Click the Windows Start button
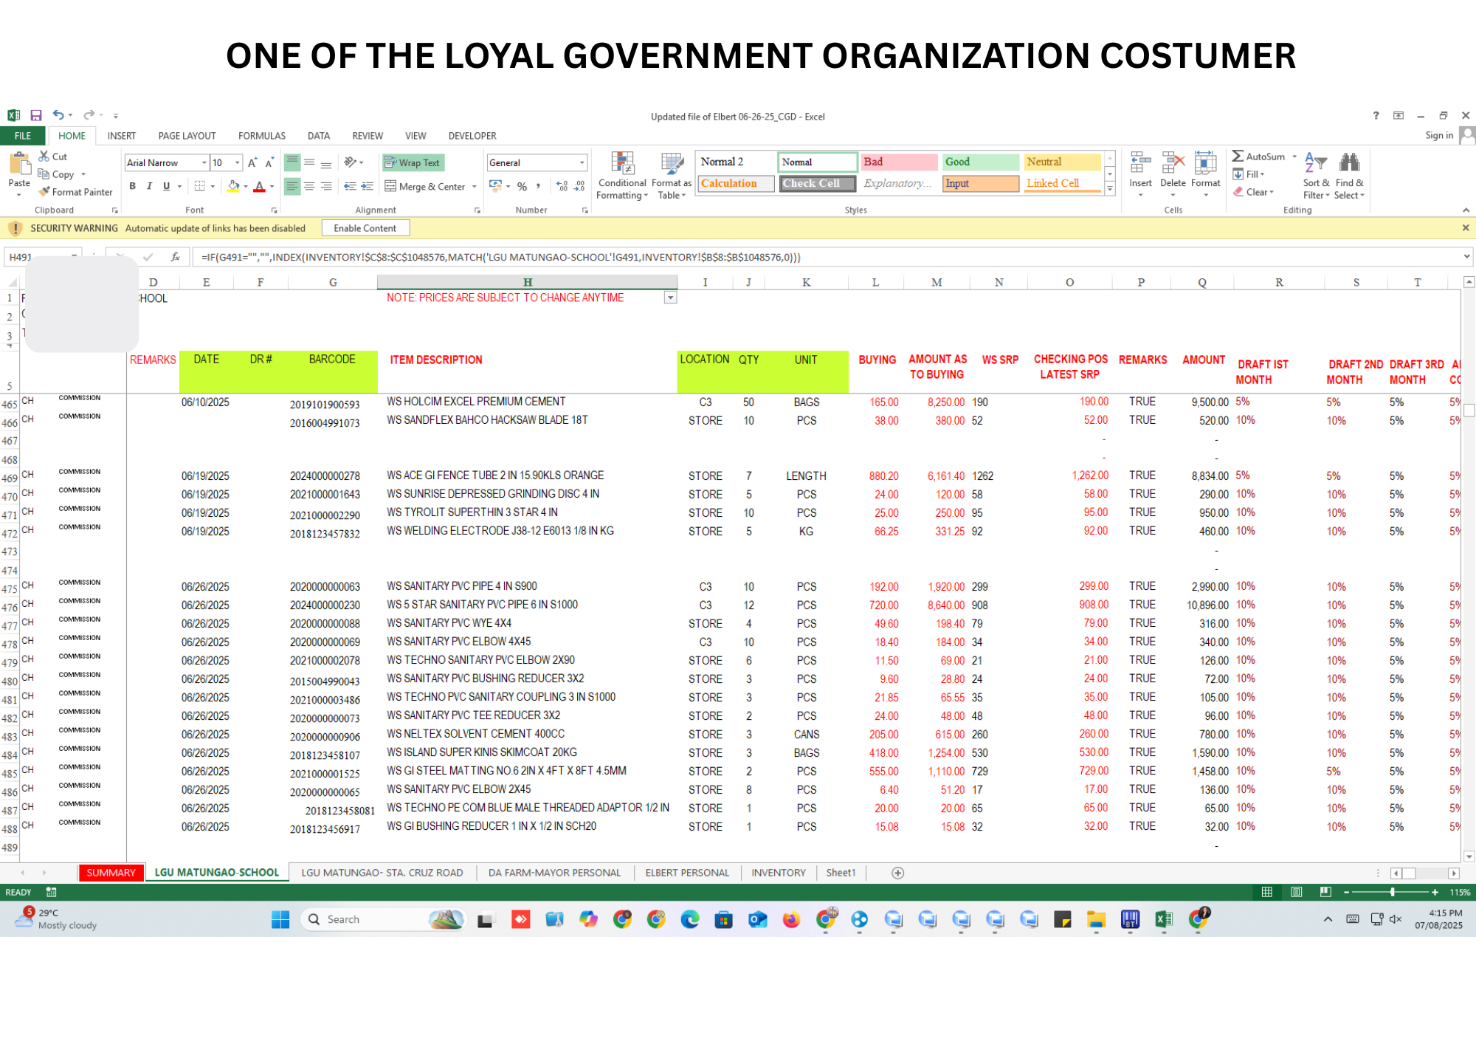This screenshot has width=1476, height=1044. [x=280, y=919]
